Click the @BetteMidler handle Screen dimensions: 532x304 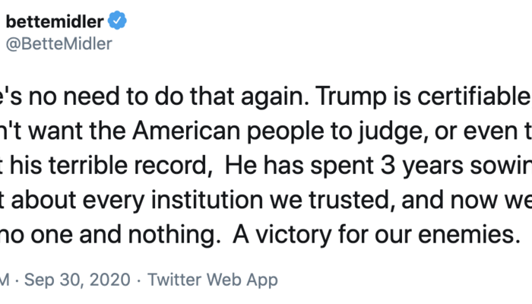pos(59,44)
